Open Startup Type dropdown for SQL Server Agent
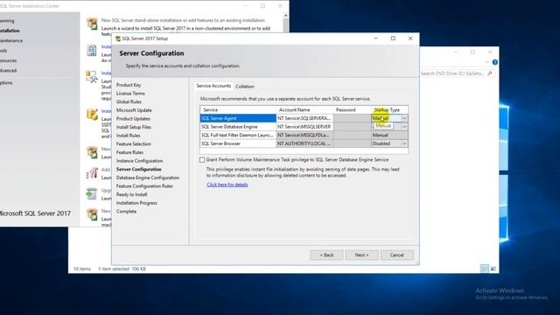Viewport: 560px width, 315px height. point(404,118)
